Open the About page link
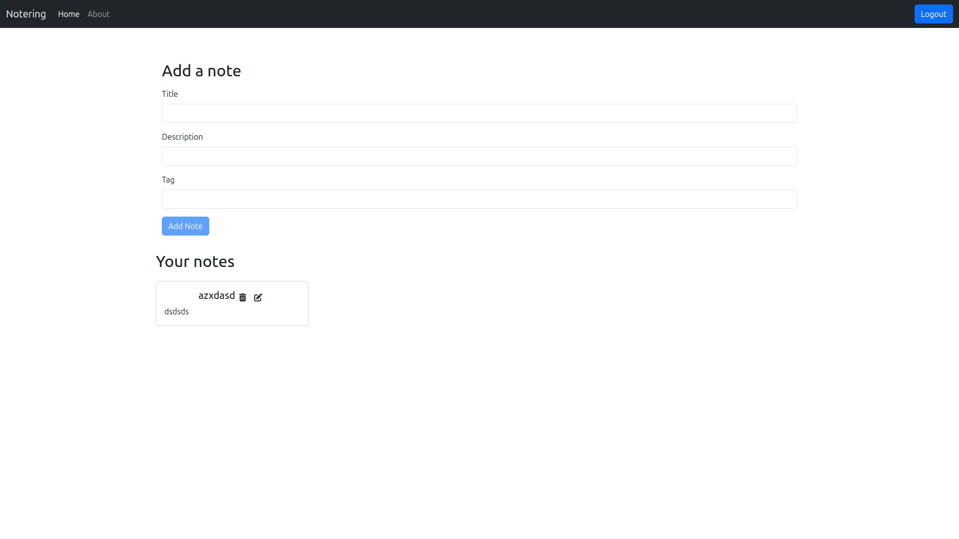This screenshot has width=959, height=539. coord(98,14)
